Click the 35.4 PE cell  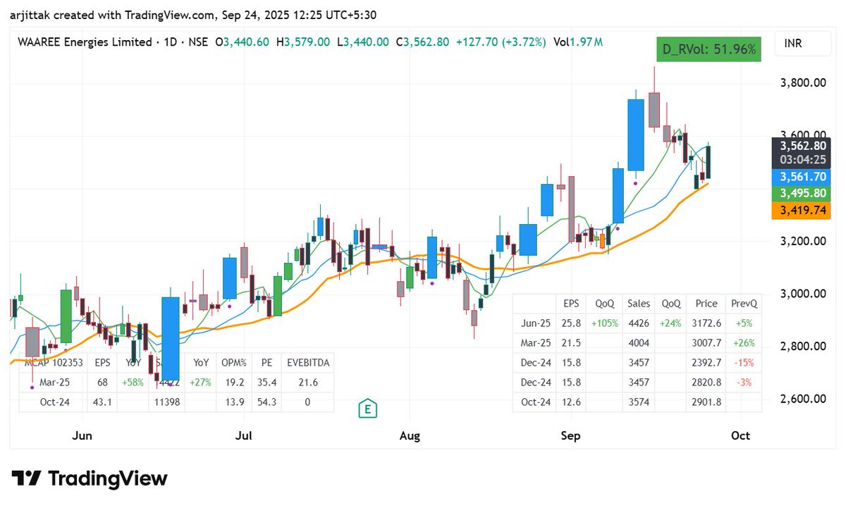[266, 383]
